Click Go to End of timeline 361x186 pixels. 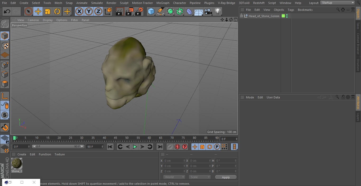pyautogui.click(x=160, y=147)
